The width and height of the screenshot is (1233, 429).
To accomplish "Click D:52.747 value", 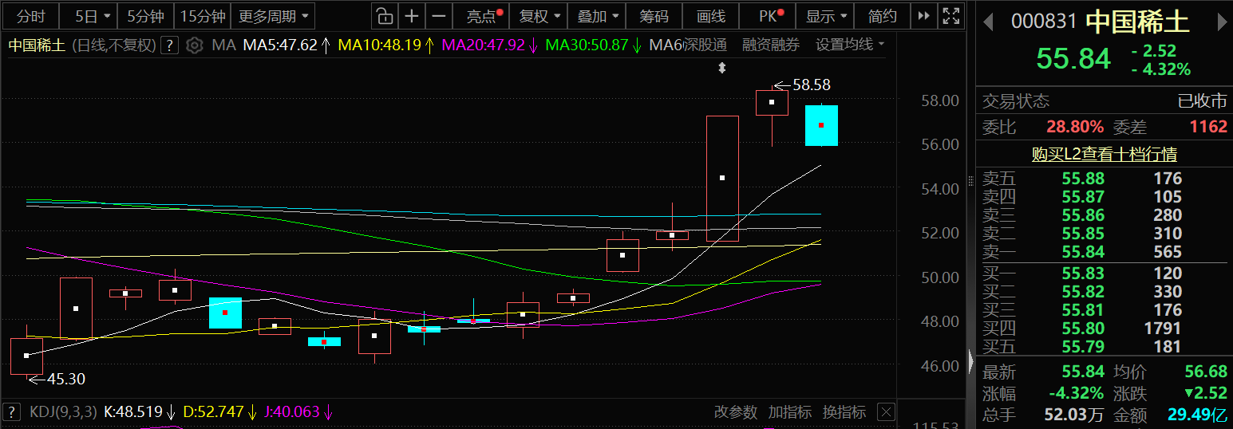I will coord(213,412).
